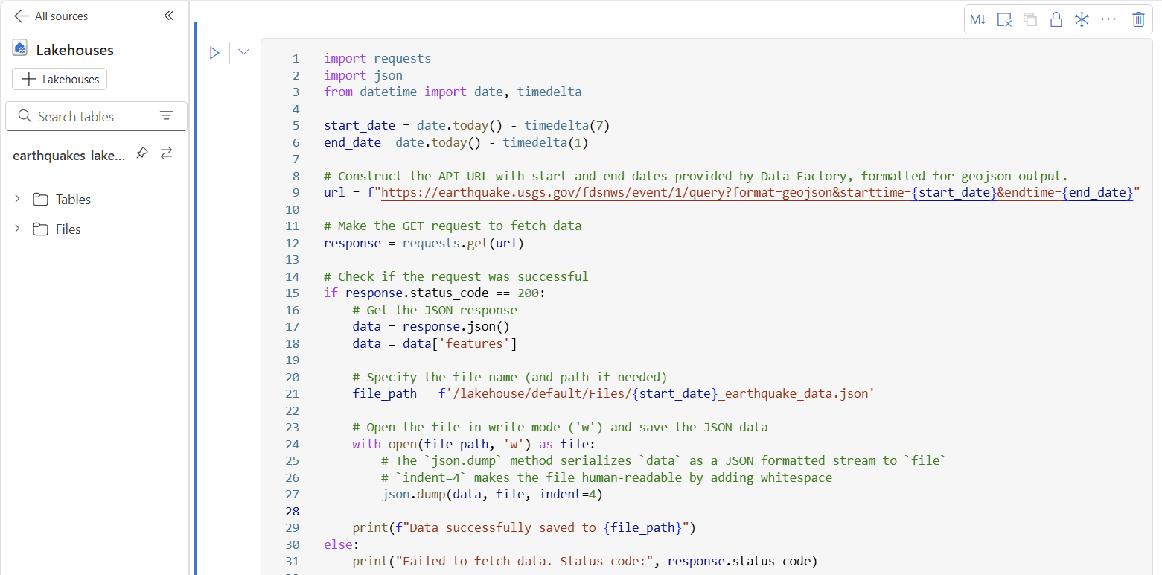Place cursor on "response = requests.get(url)"
Image resolution: width=1162 pixels, height=575 pixels.
(424, 243)
